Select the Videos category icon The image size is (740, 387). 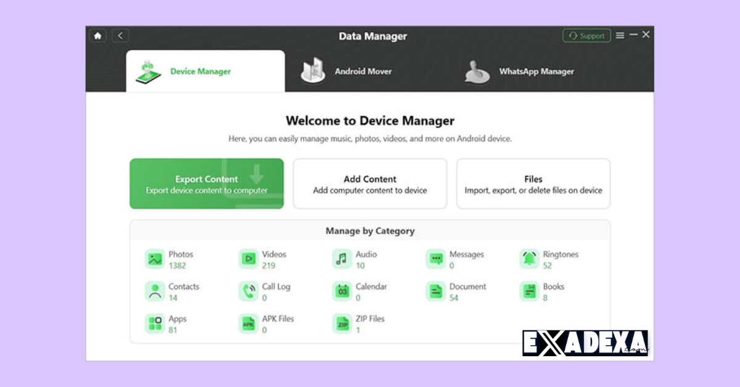point(249,259)
